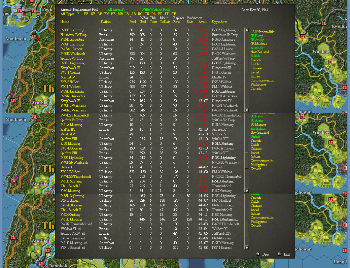
Task: Open FM-2 Wildcat in Name column
Action: (71, 172)
